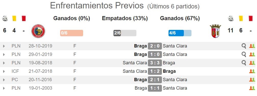Viewport: 257px width, 96px height.
Task: Click the gray 2/6 draws progress bar
Action: click(x=125, y=33)
